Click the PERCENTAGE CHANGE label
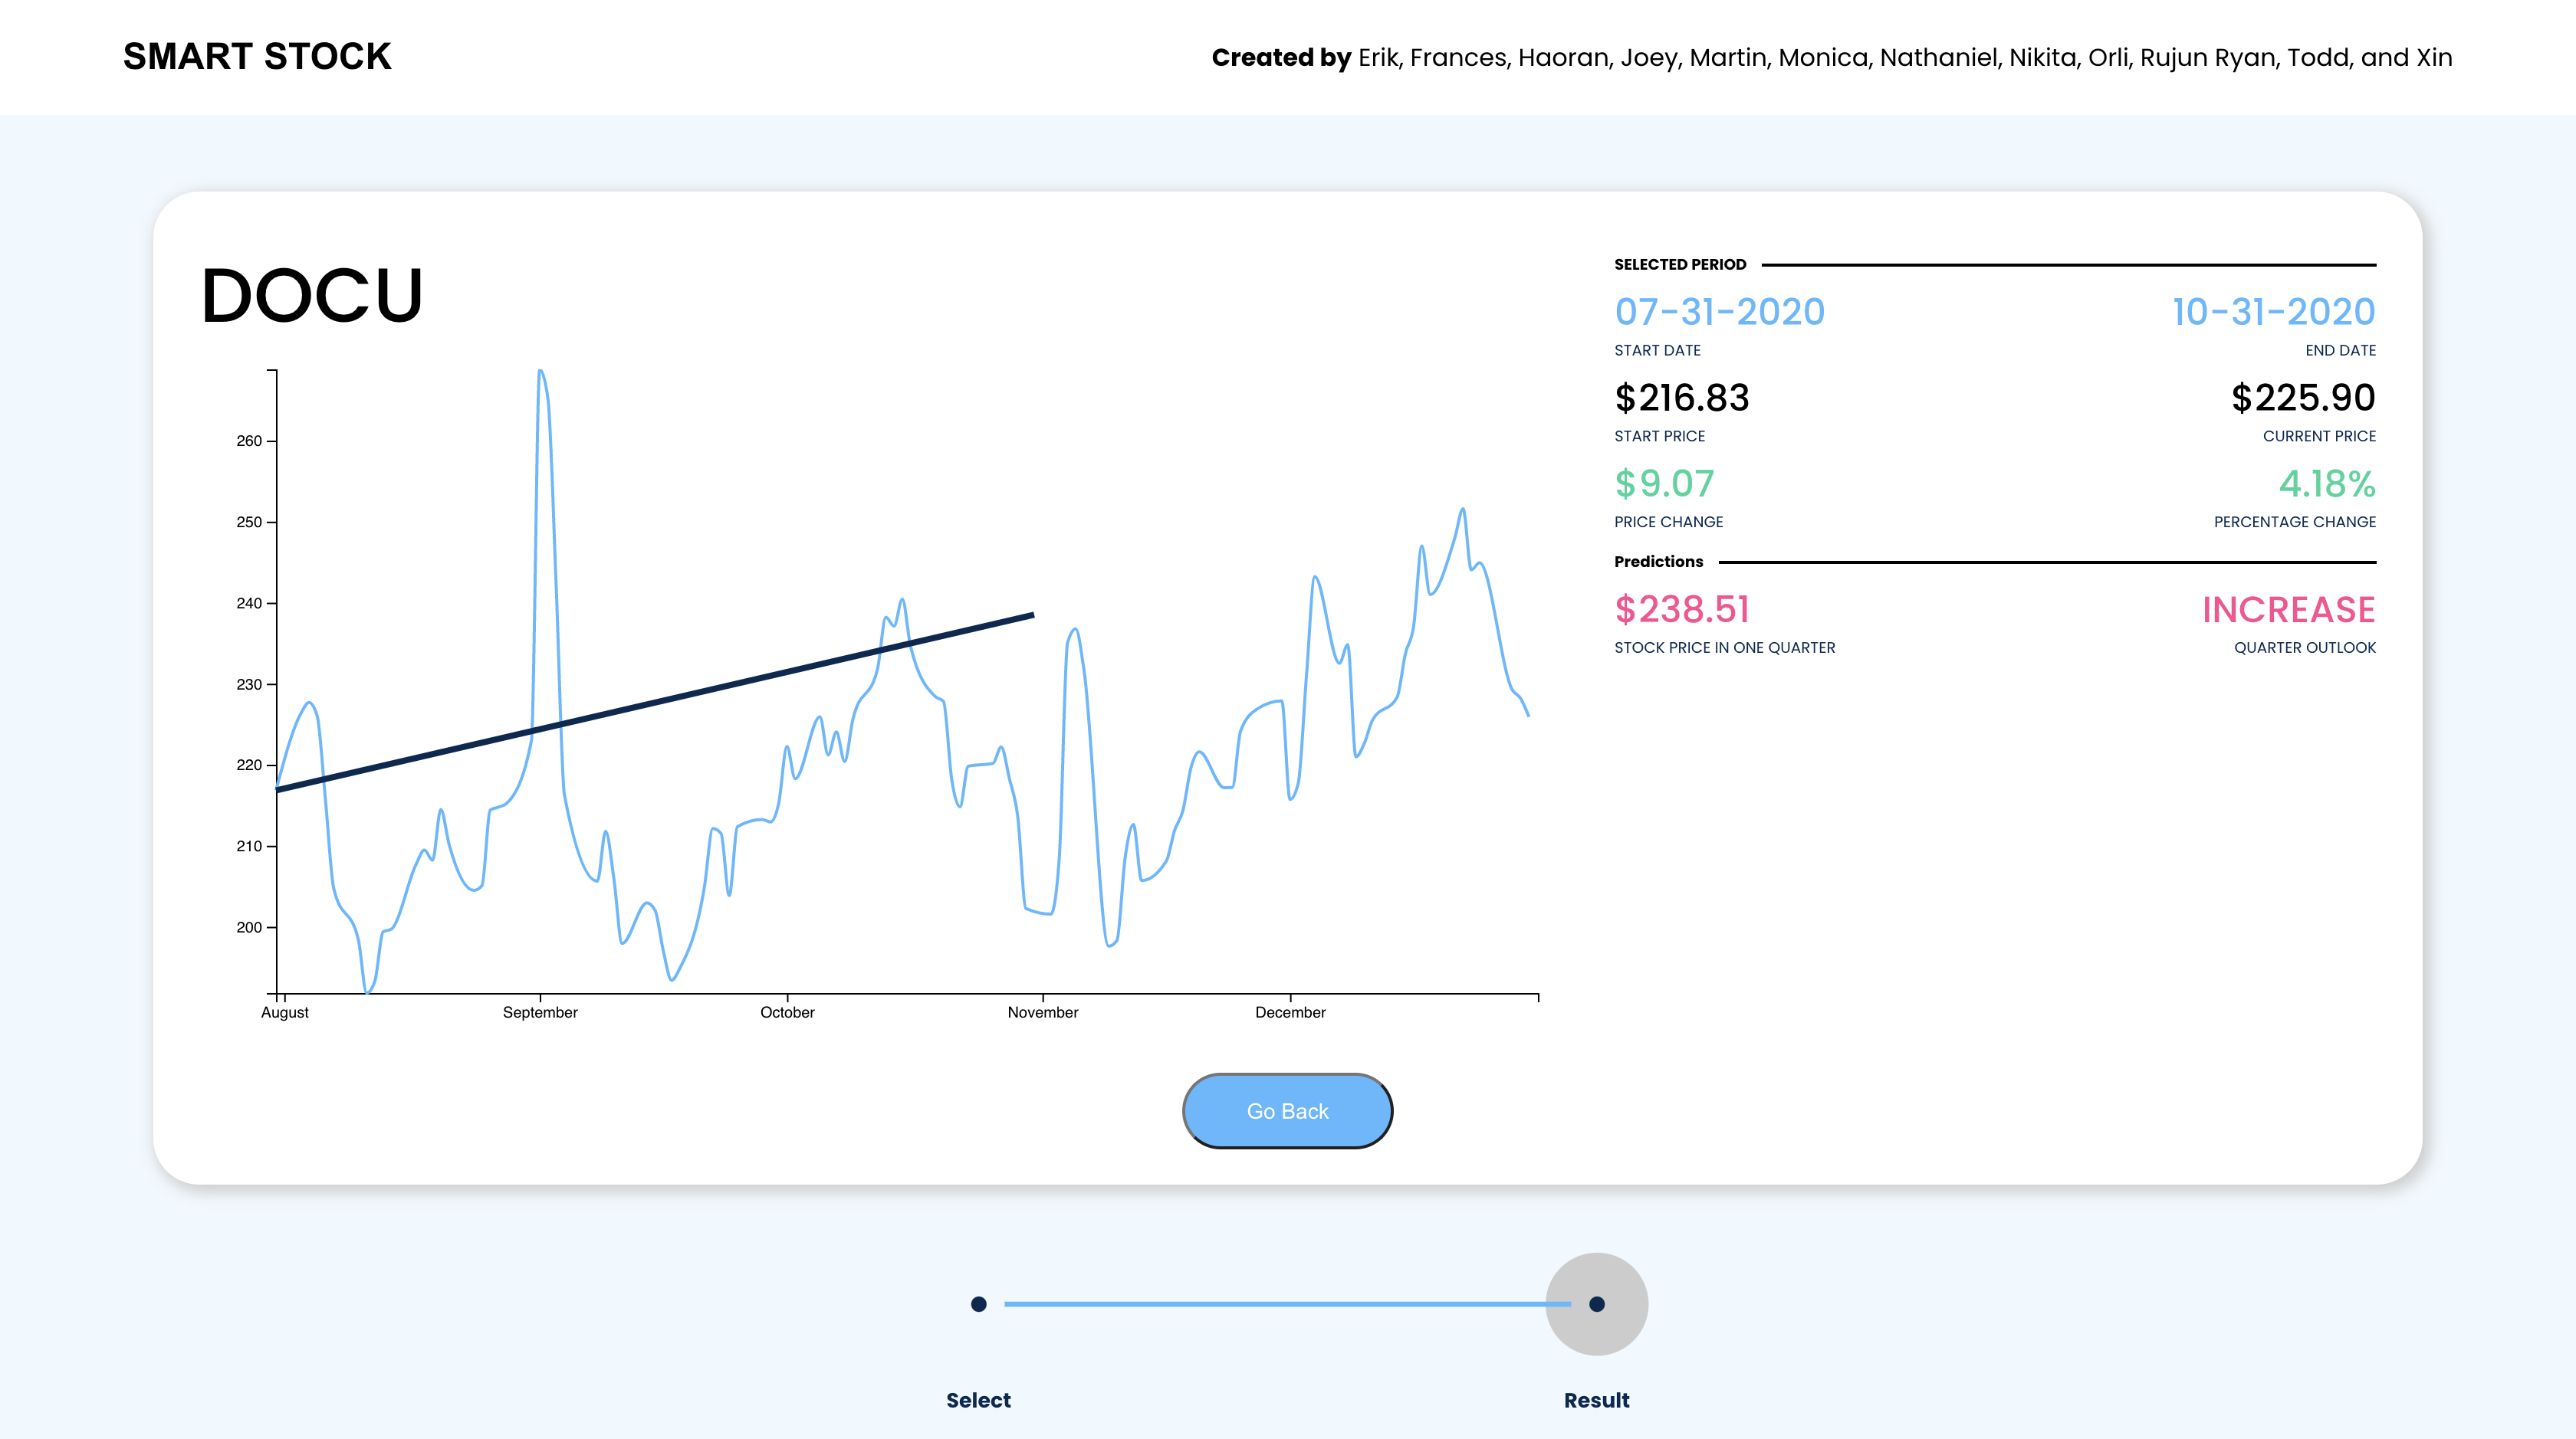This screenshot has width=2576, height=1439. point(2295,522)
